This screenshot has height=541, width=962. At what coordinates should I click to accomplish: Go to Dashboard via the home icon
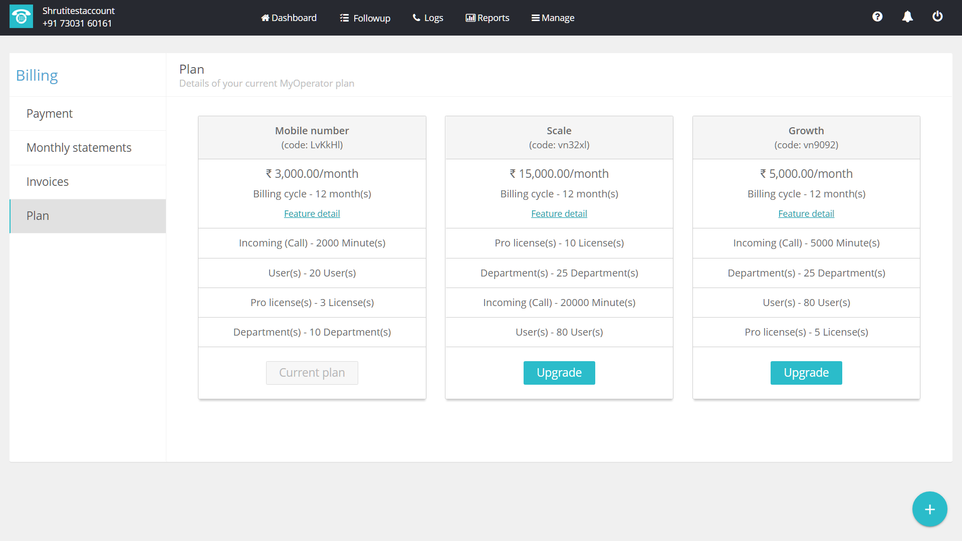(289, 18)
